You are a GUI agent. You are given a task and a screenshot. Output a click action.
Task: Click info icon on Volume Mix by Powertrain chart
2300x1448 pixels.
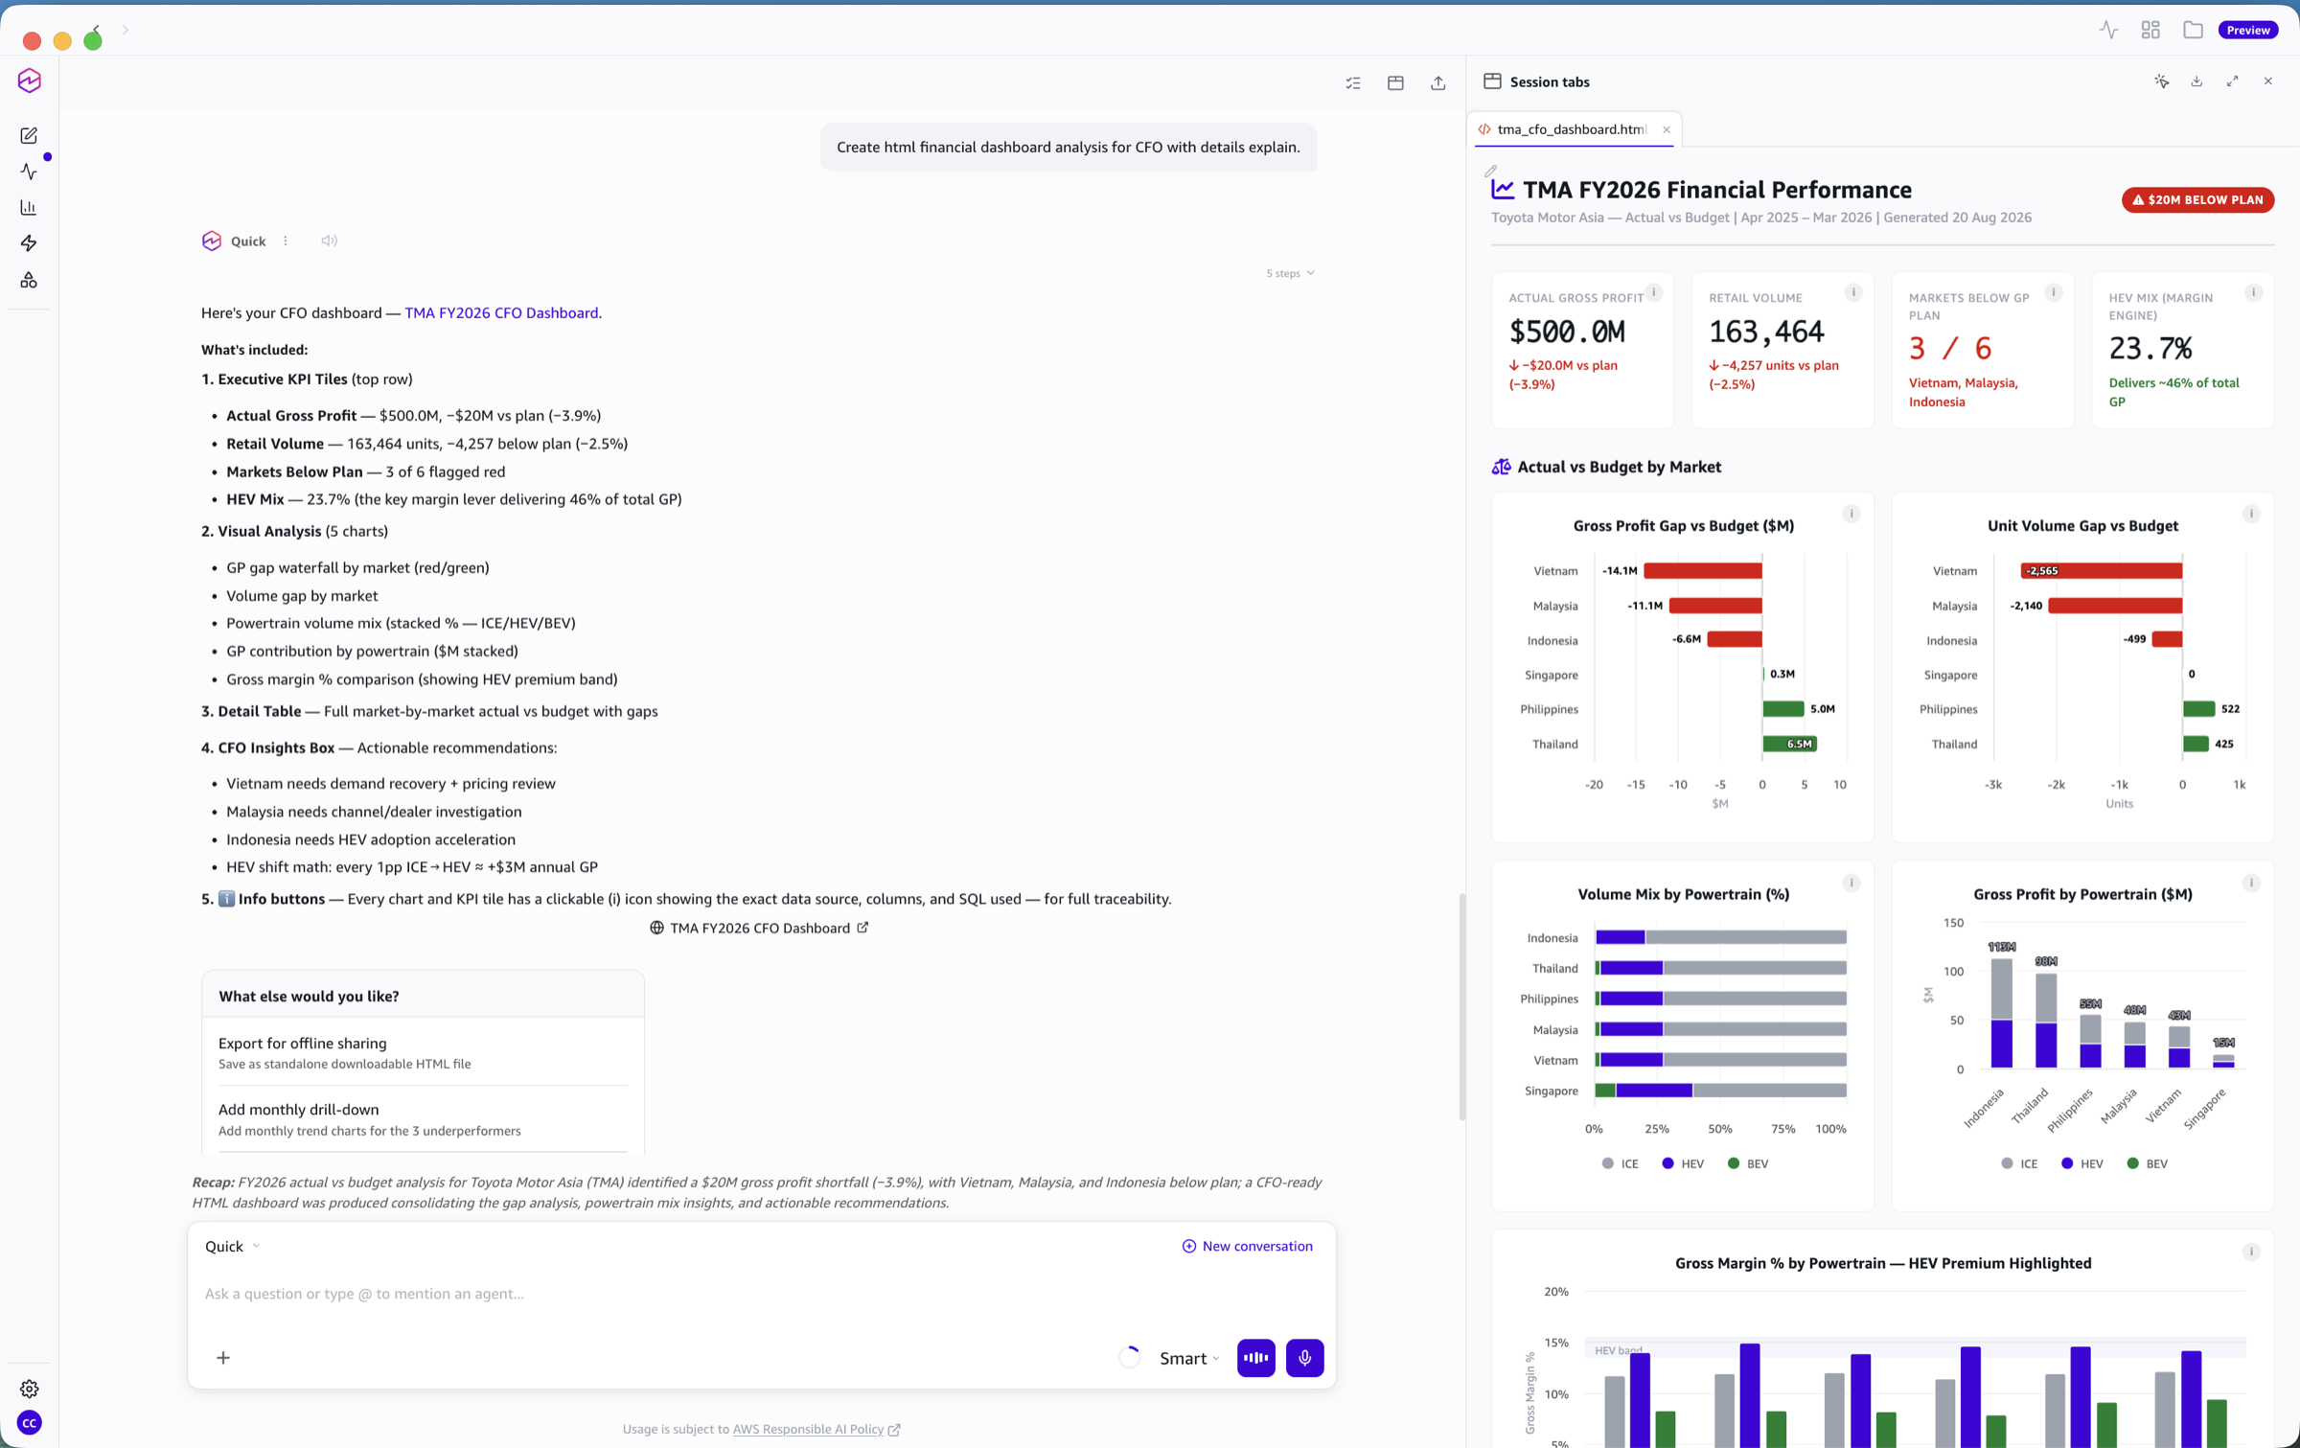click(1851, 883)
